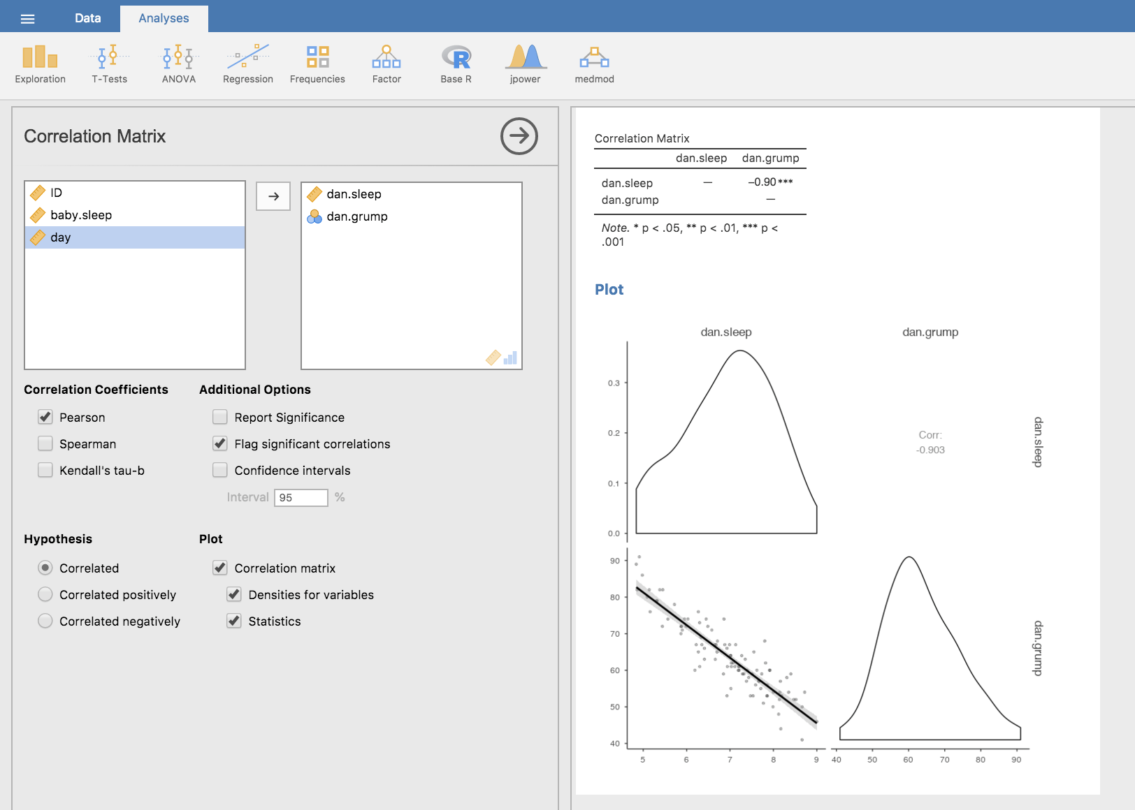Screen dimensions: 1135x810
Task: Select baby.sleep in the variable list
Action: (135, 215)
